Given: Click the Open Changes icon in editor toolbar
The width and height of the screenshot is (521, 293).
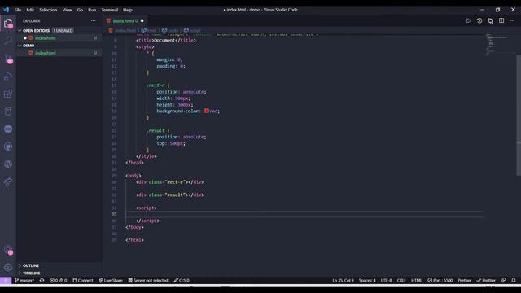Looking at the screenshot, I should 490,20.
